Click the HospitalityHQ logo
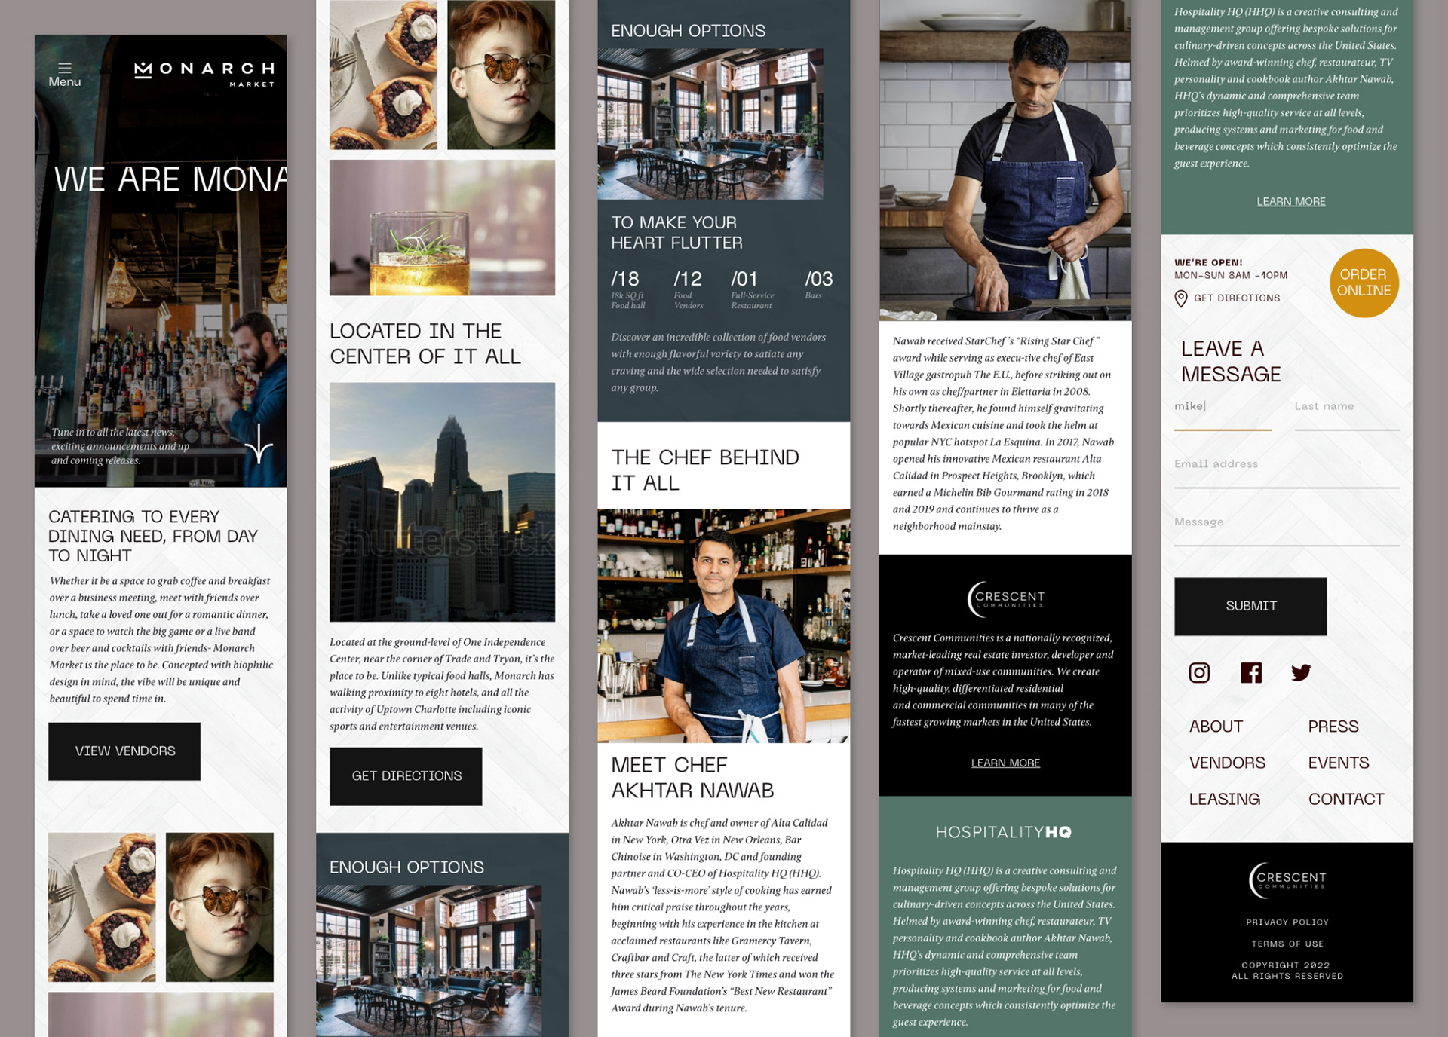Screen dimensions: 1448x1037 (x=1004, y=832)
